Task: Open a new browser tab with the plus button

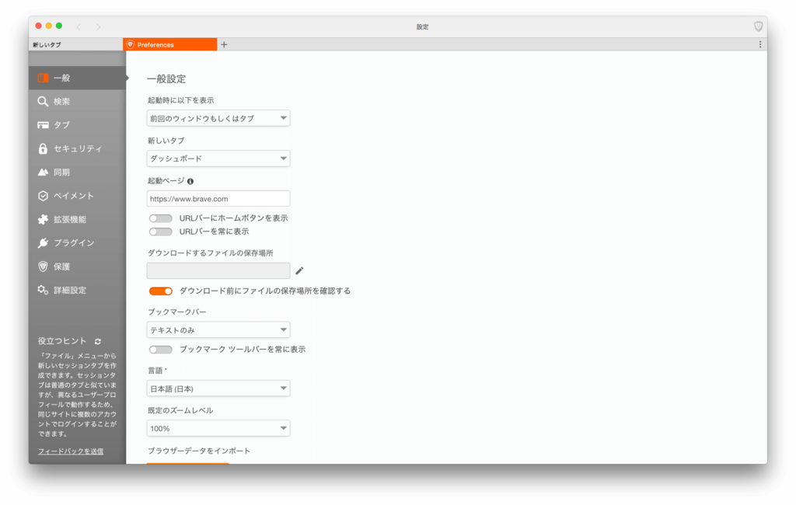Action: 224,44
